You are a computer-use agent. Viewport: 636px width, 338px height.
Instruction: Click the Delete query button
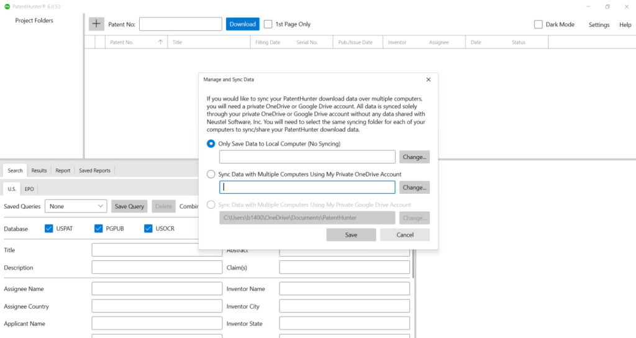coord(163,206)
